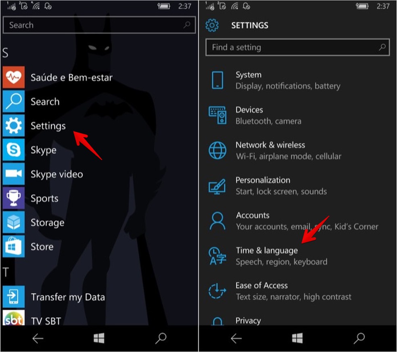This screenshot has width=397, height=352.
Task: Launch the Store shopping bag icon
Action: pos(14,246)
